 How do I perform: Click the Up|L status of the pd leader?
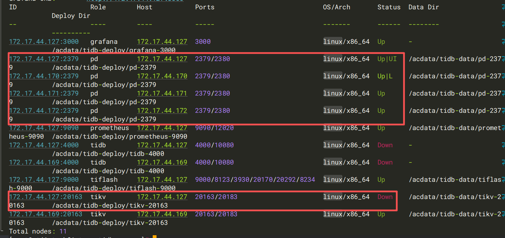(385, 76)
